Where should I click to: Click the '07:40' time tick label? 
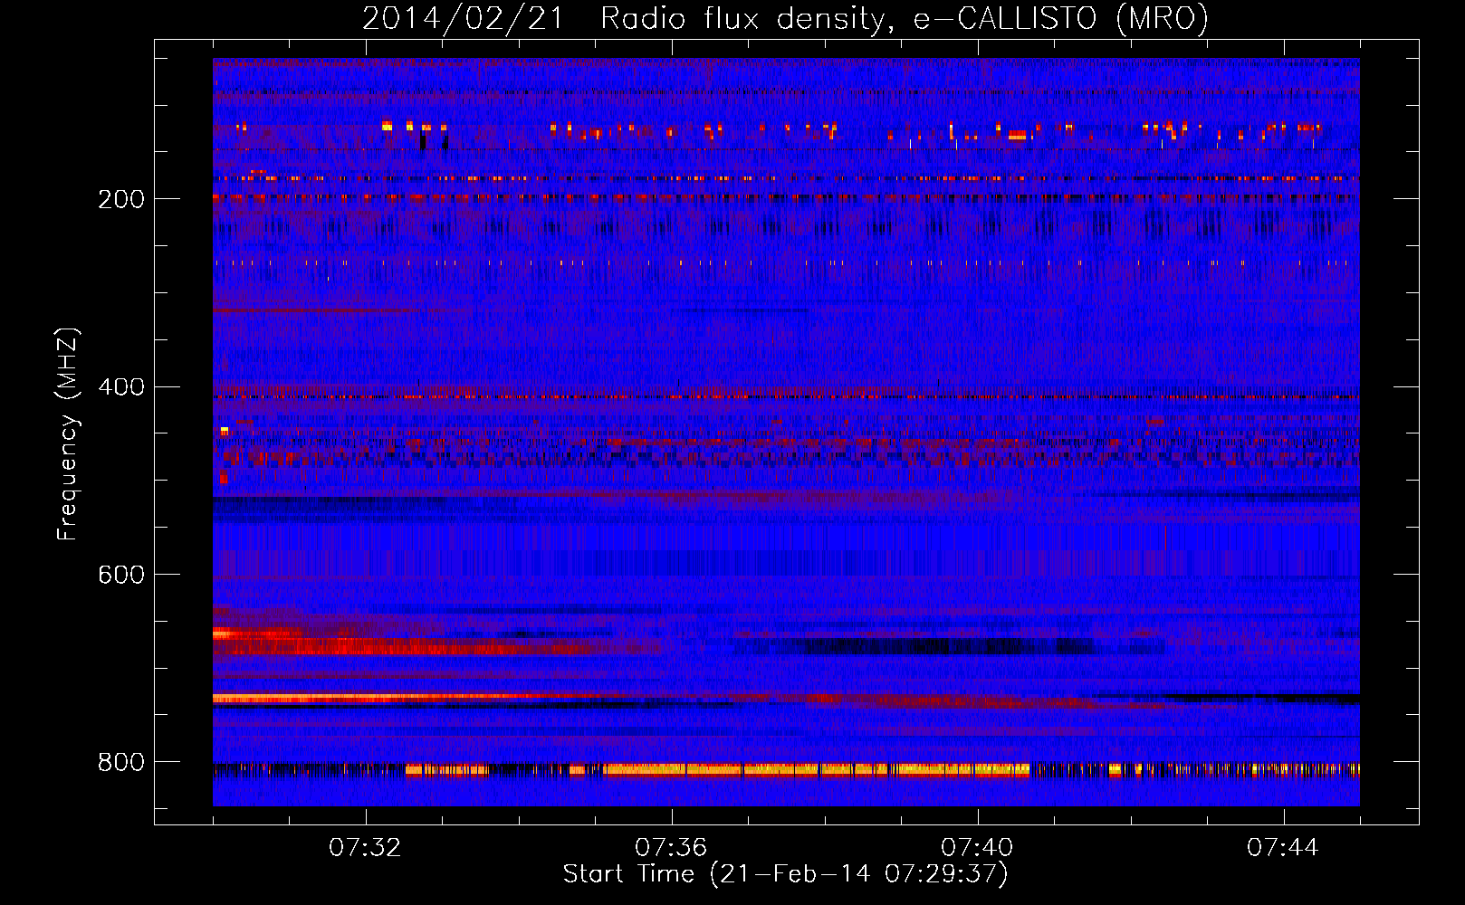click(977, 848)
